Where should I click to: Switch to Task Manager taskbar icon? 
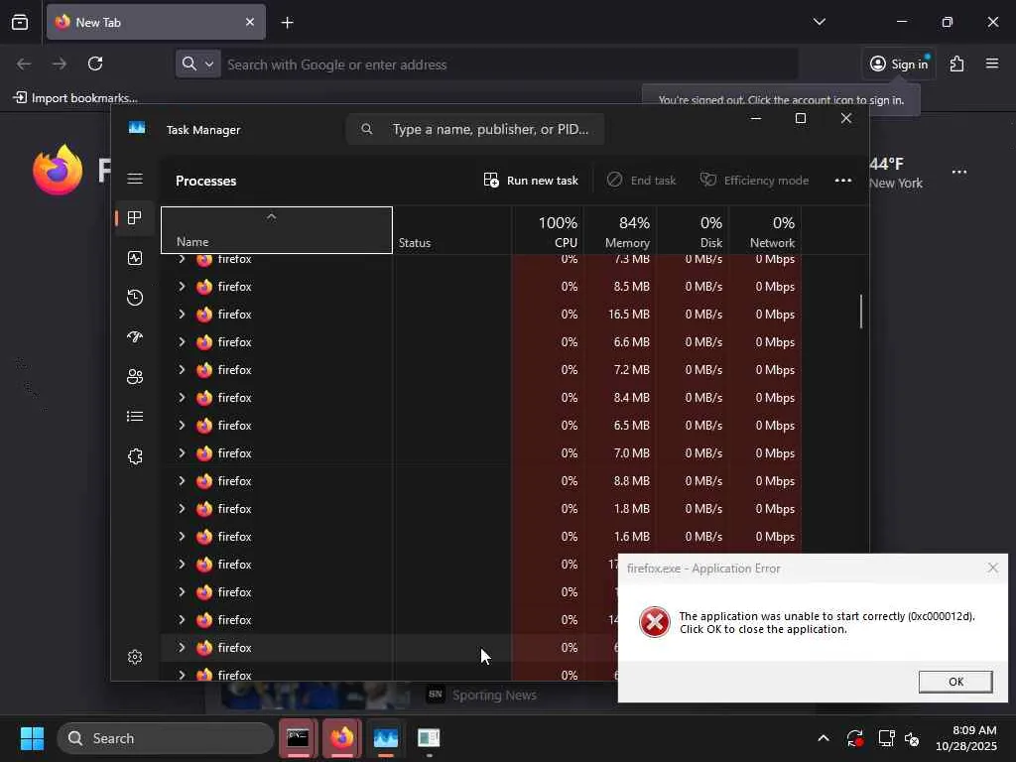coord(386,737)
